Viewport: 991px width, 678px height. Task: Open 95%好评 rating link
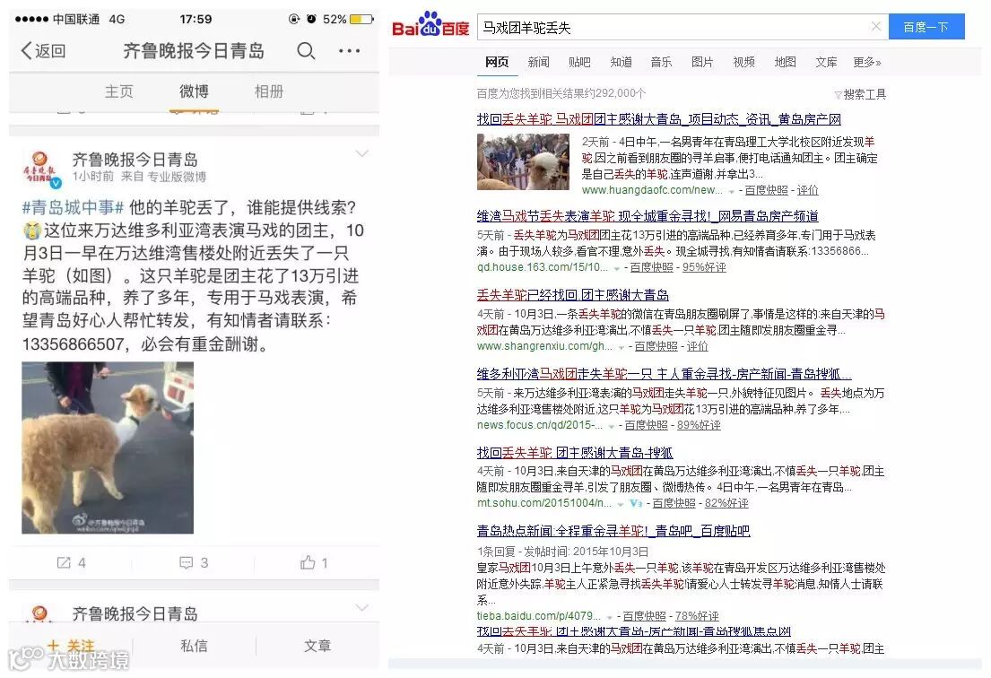704,267
